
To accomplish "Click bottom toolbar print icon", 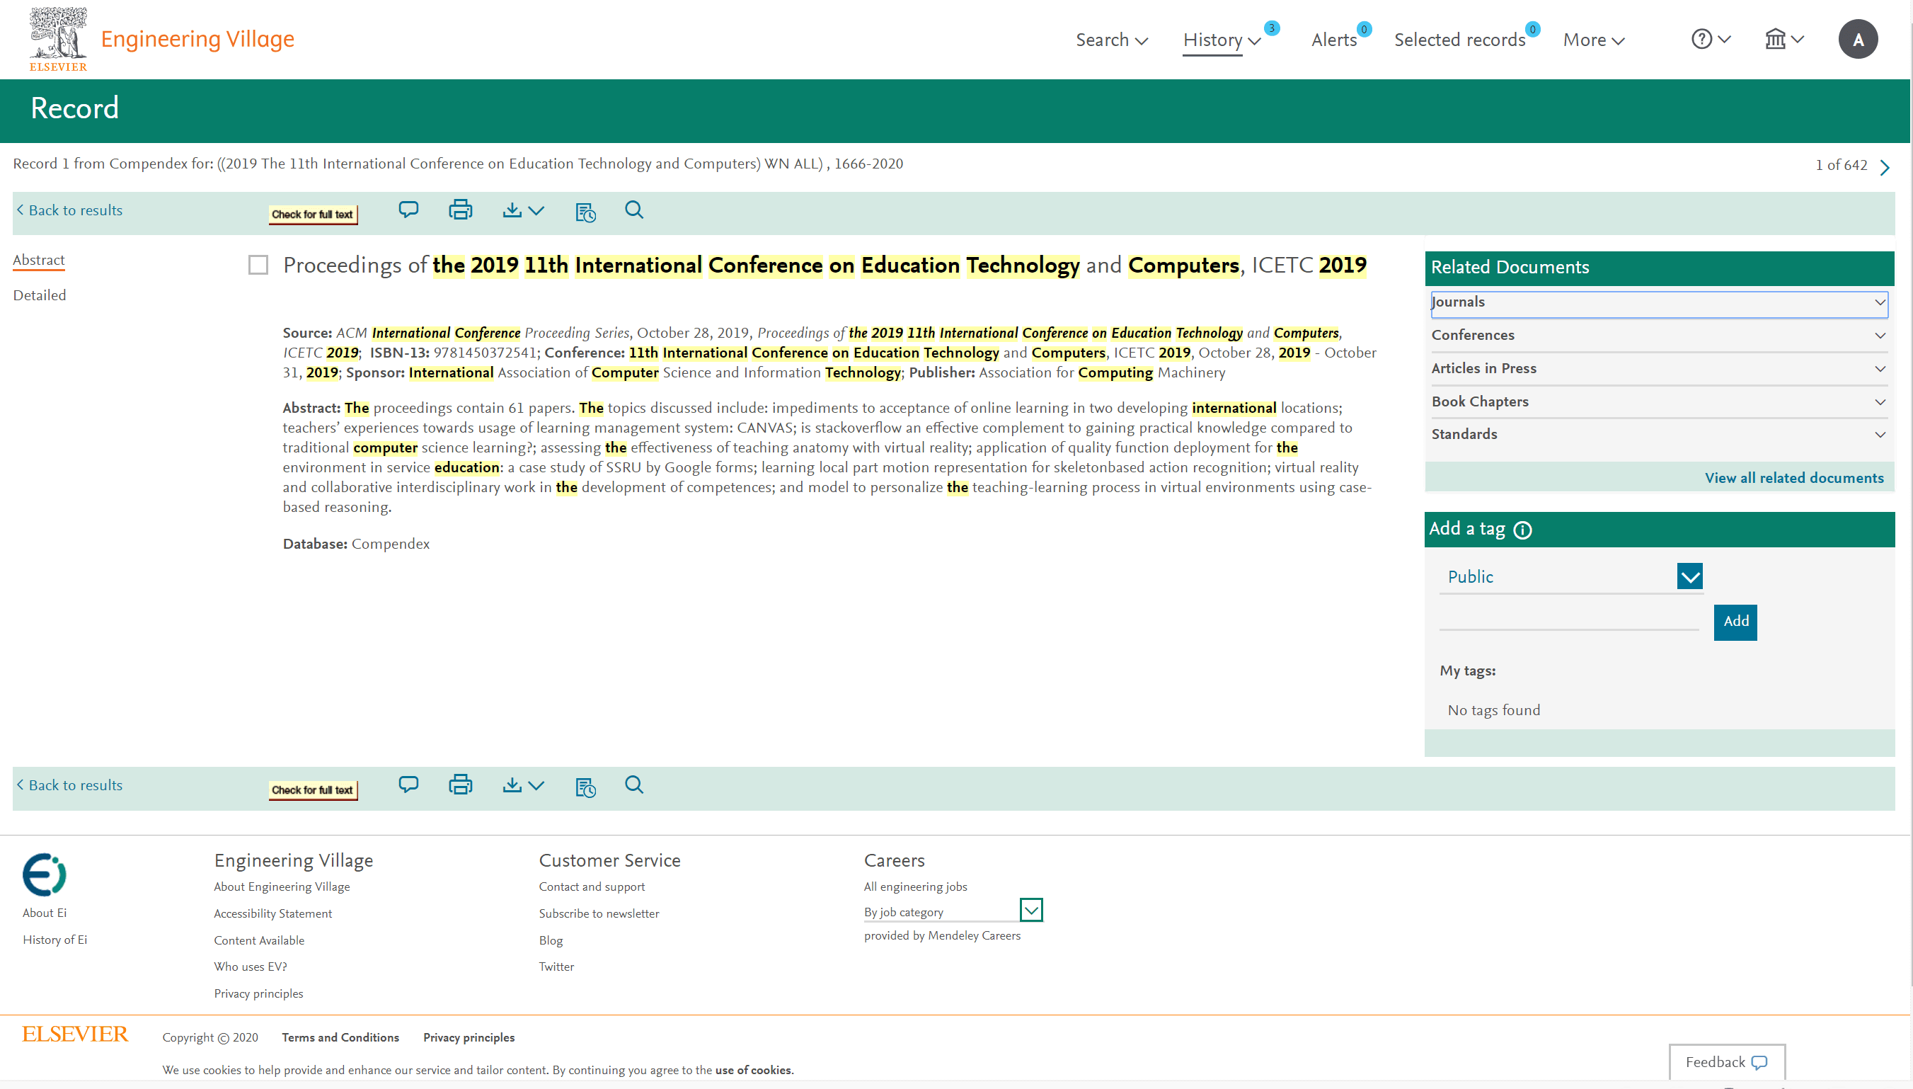I will 461,785.
